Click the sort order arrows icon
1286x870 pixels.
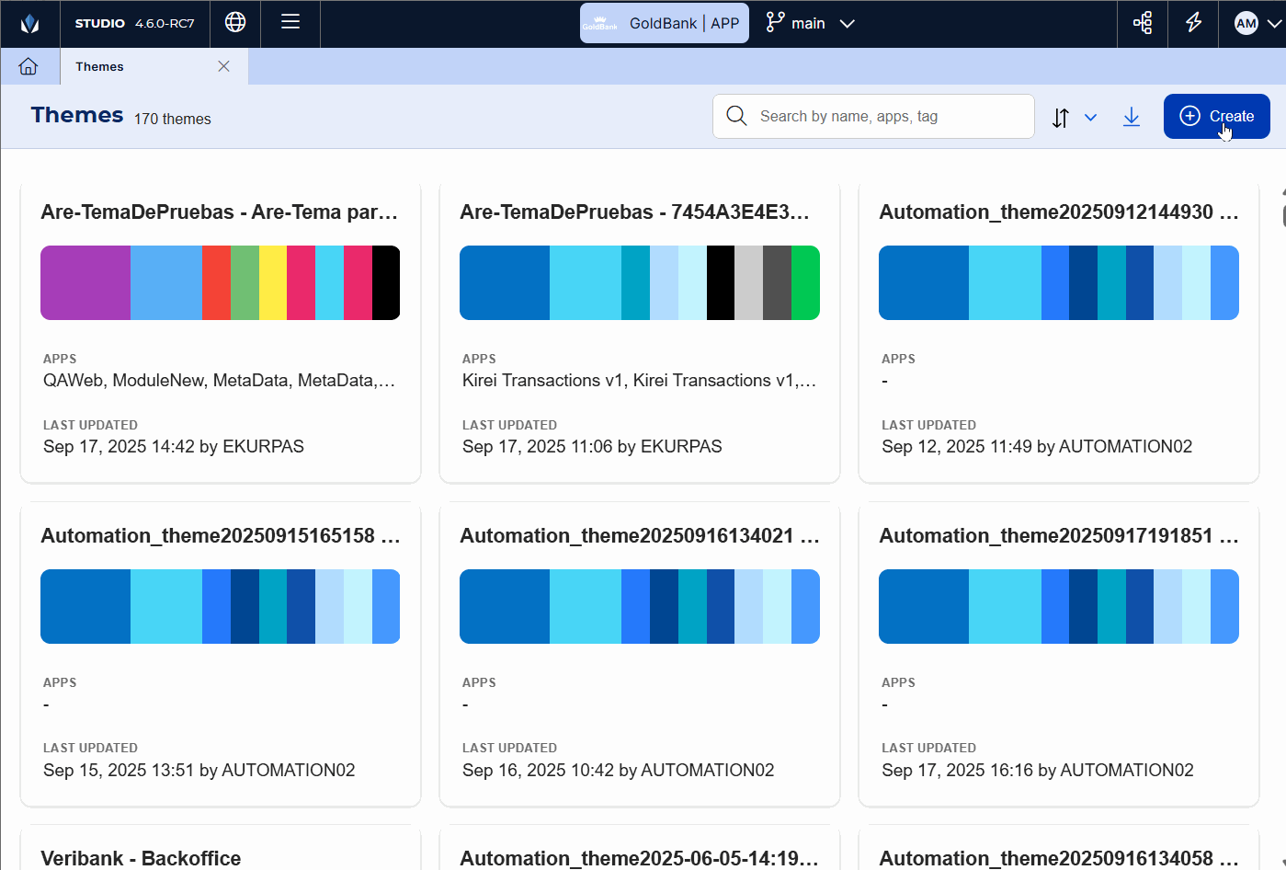1061,118
